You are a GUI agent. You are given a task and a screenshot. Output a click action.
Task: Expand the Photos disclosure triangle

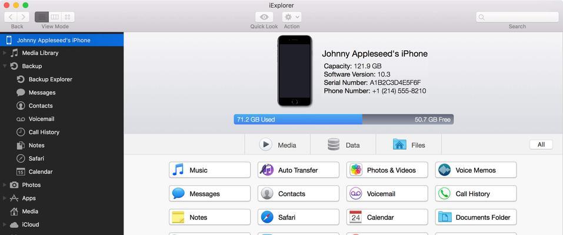click(x=4, y=185)
